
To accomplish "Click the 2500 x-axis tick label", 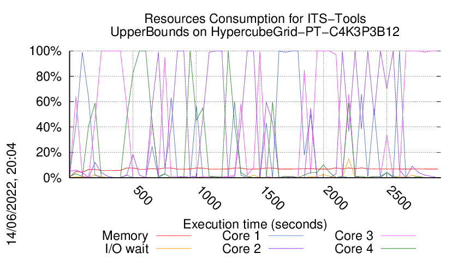I will [398, 198].
